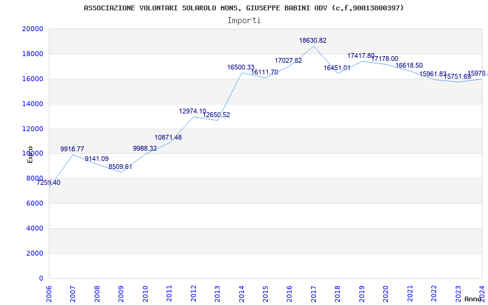Click the 16451.01 data label
Screen dimensions: 488x305
pyautogui.click(x=337, y=68)
